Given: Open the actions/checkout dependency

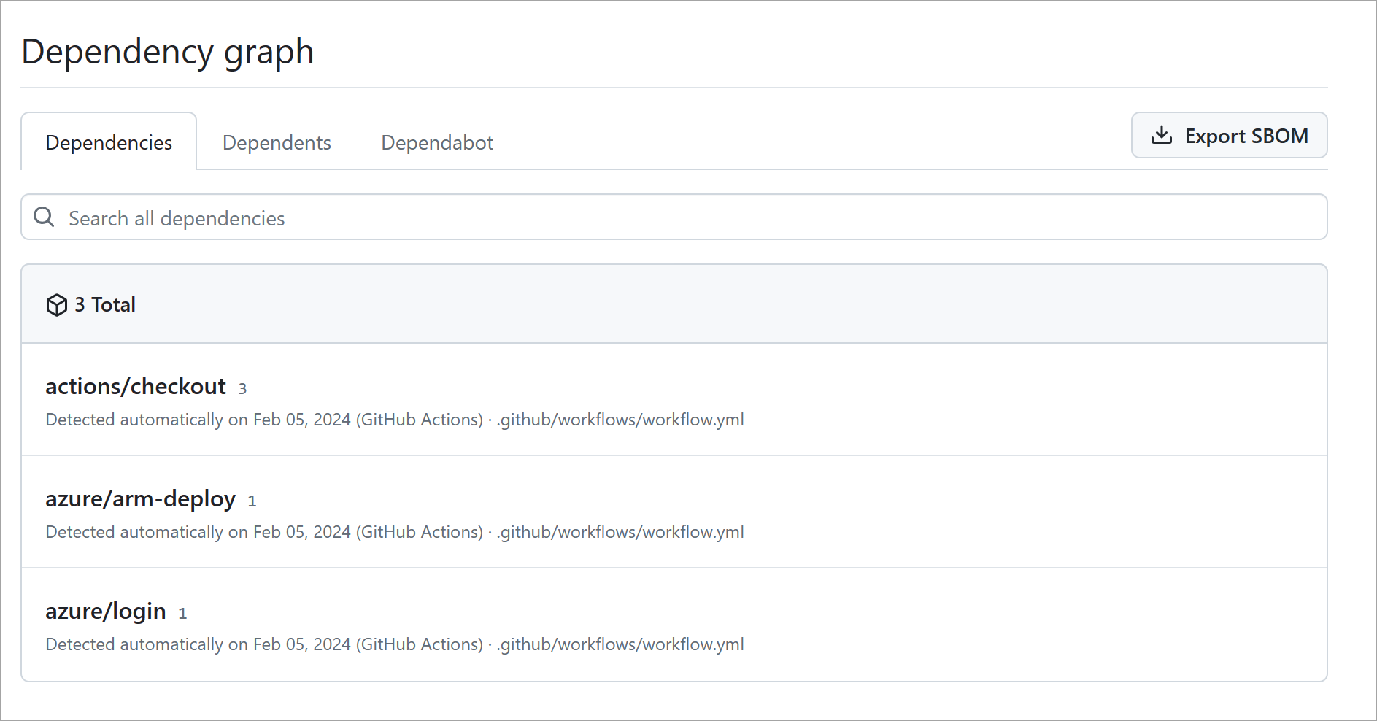Looking at the screenshot, I should click(x=136, y=387).
